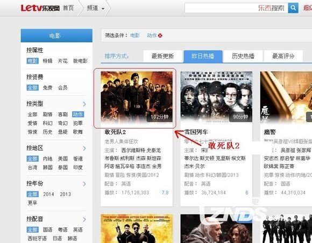Expand the 按地区 section arrow

84,148
